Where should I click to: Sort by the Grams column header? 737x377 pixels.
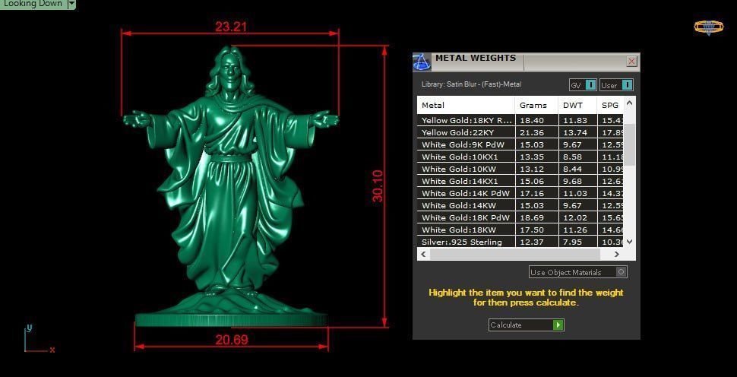coord(536,106)
